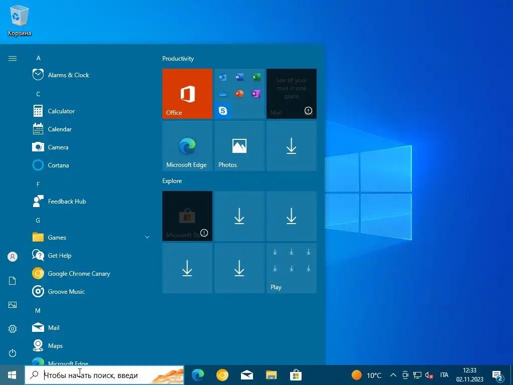Viewport: 513px width, 385px height.
Task: Open Alarms & Clock app
Action: pos(91,75)
